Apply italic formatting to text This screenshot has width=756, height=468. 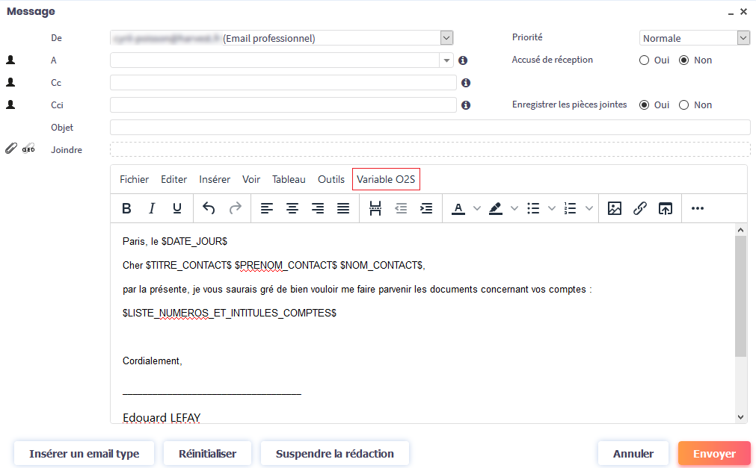[x=152, y=209]
